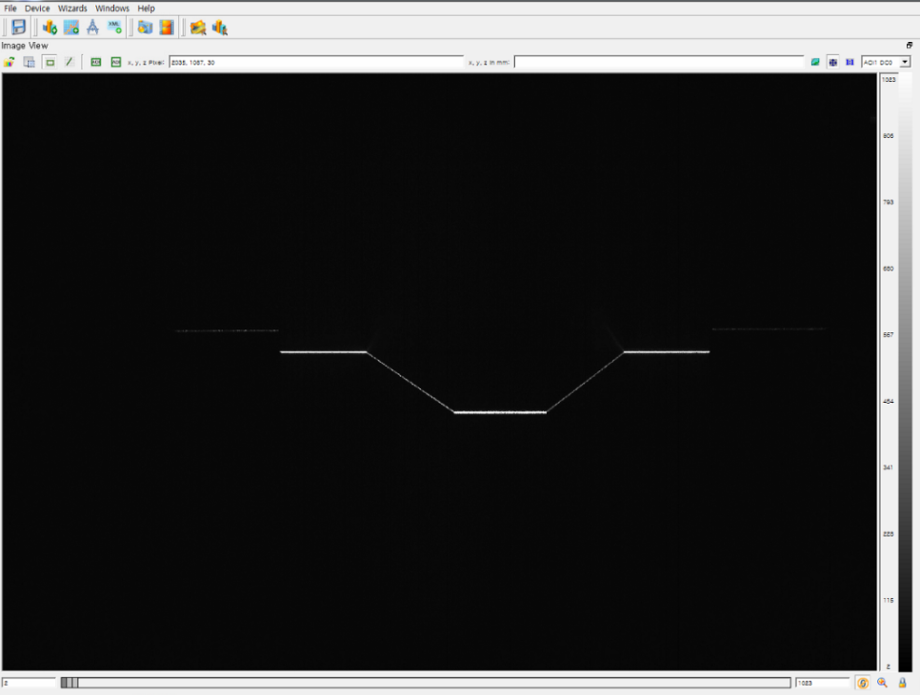The width and height of the screenshot is (920, 695).
Task: Click the XML toolbar icon
Action: click(114, 28)
